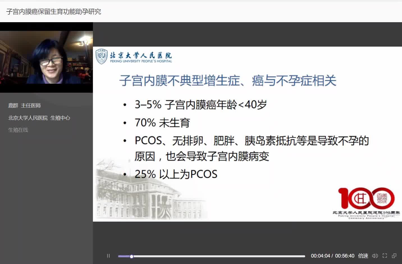Click the video title 子宫内膜癌保留生育功能助孕研究
Viewport: 402px width, 264px height.
pyautogui.click(x=54, y=12)
